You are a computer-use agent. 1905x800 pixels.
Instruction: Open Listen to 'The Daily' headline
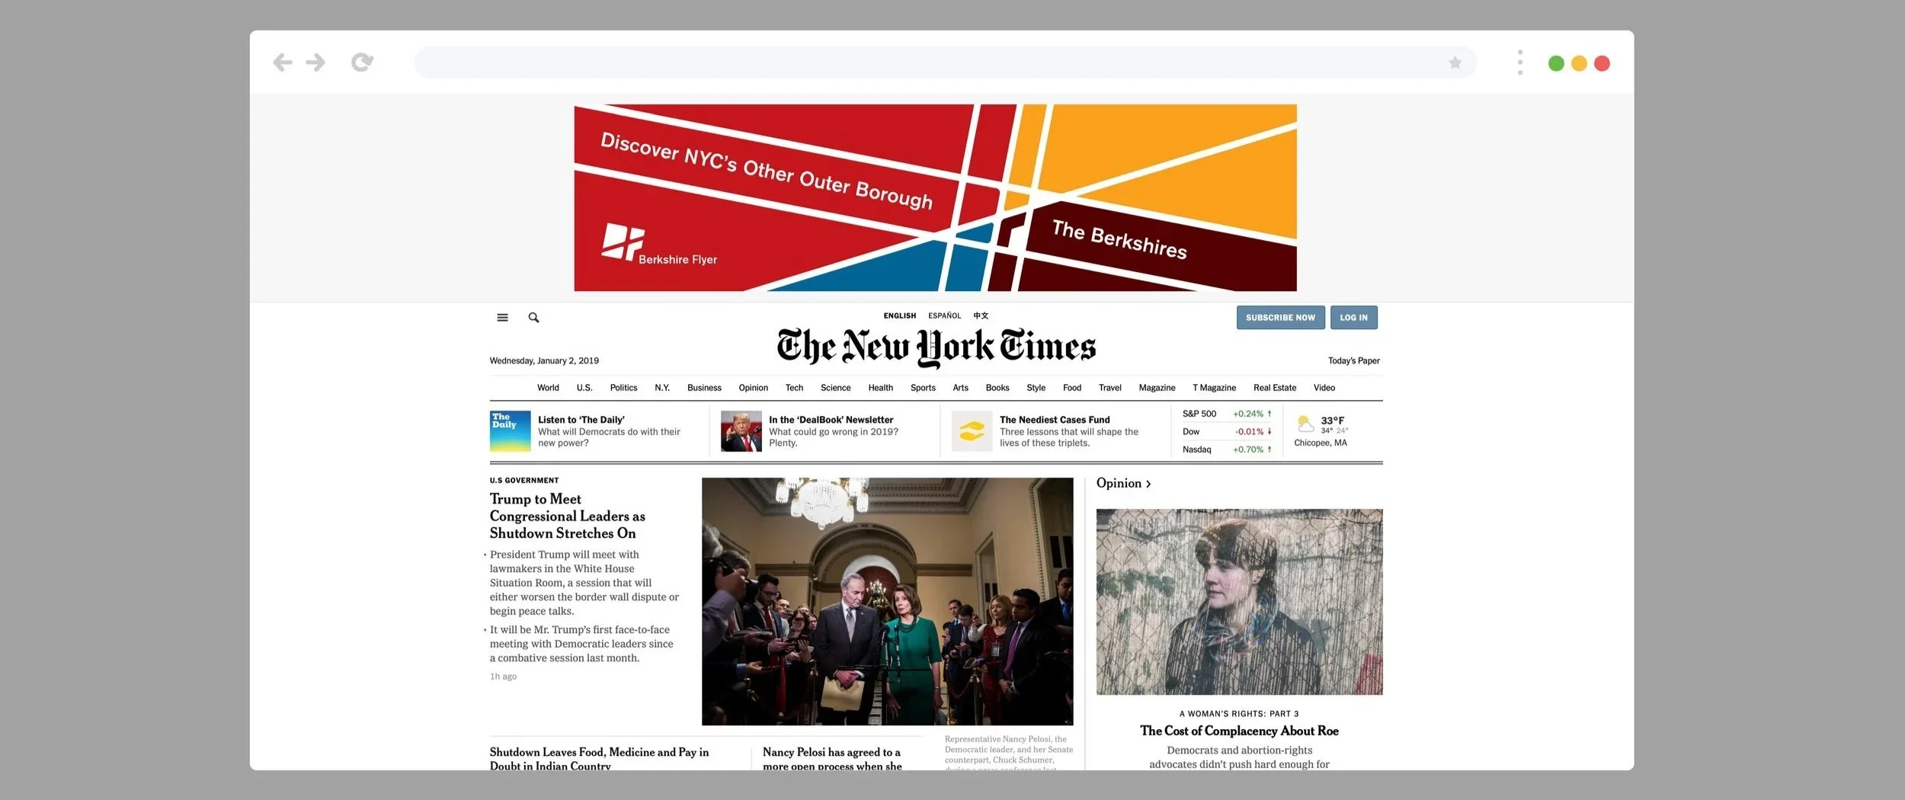point(581,420)
